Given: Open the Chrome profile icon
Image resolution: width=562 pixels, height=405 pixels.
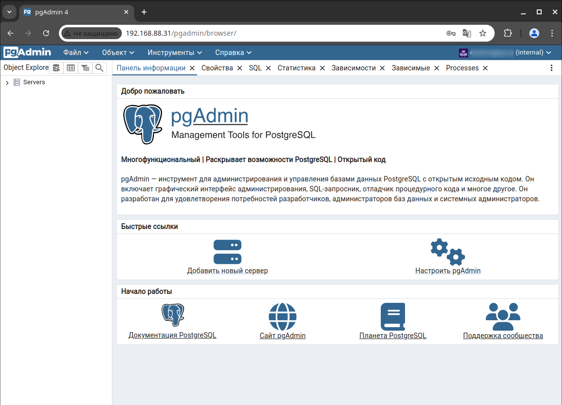Looking at the screenshot, I should [x=534, y=33].
